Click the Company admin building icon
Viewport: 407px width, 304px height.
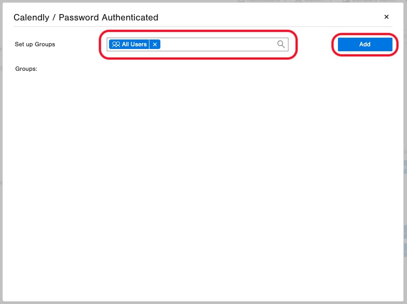pyautogui.click(x=346, y=1)
